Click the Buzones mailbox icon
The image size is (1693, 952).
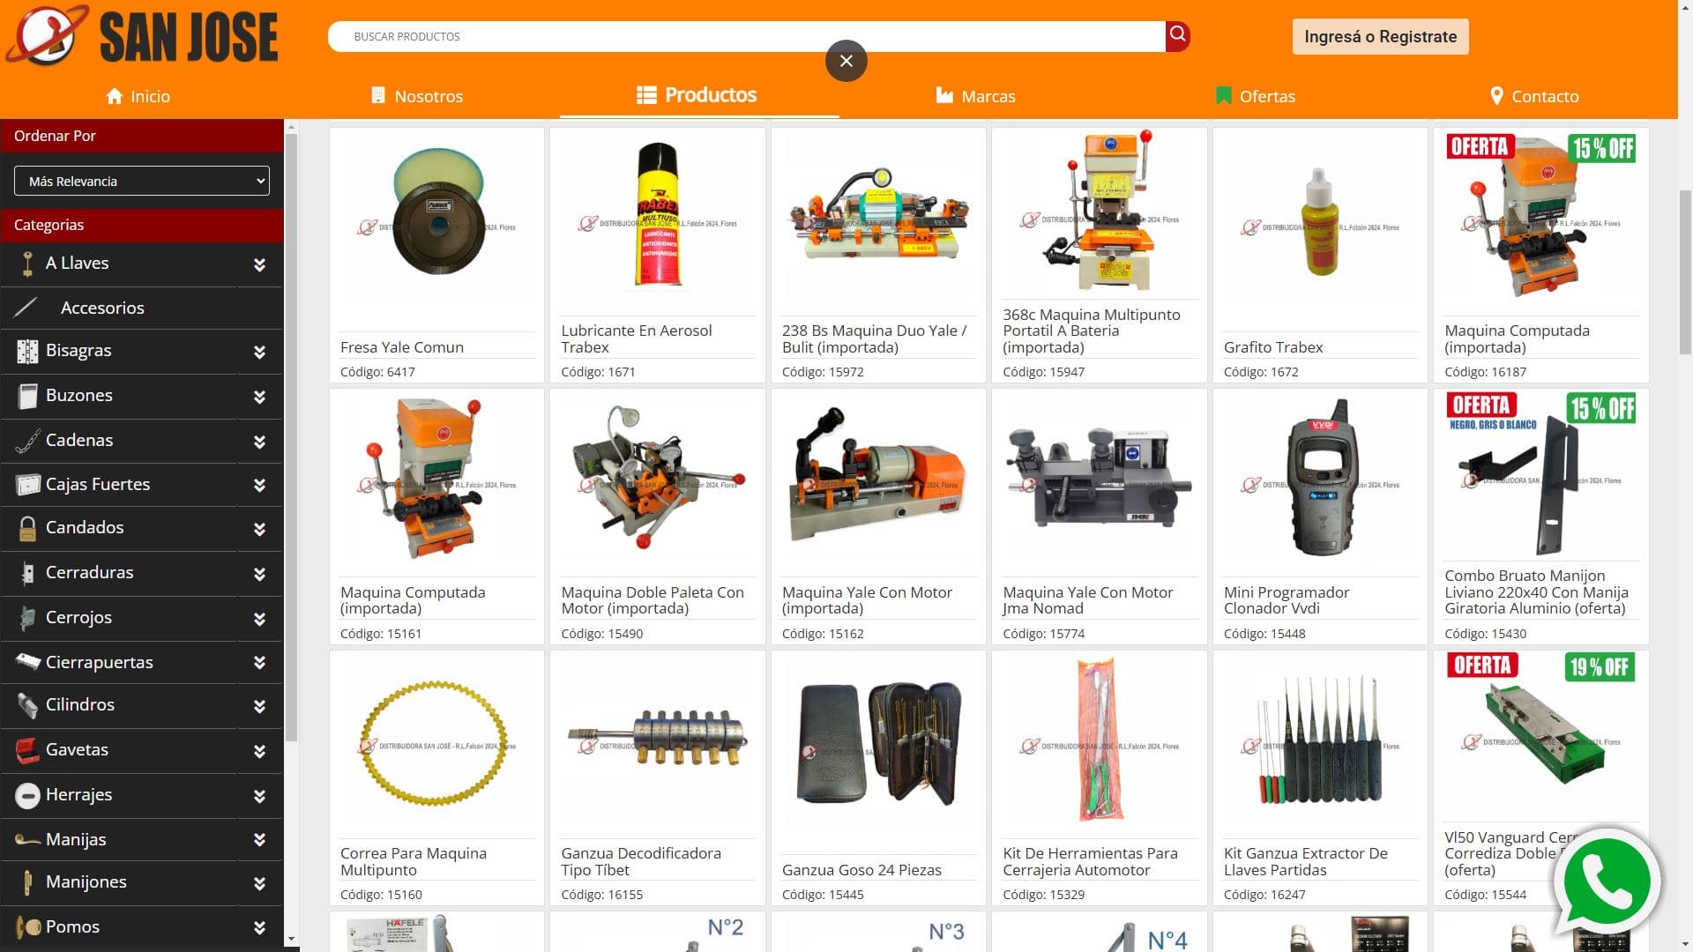[x=27, y=396]
